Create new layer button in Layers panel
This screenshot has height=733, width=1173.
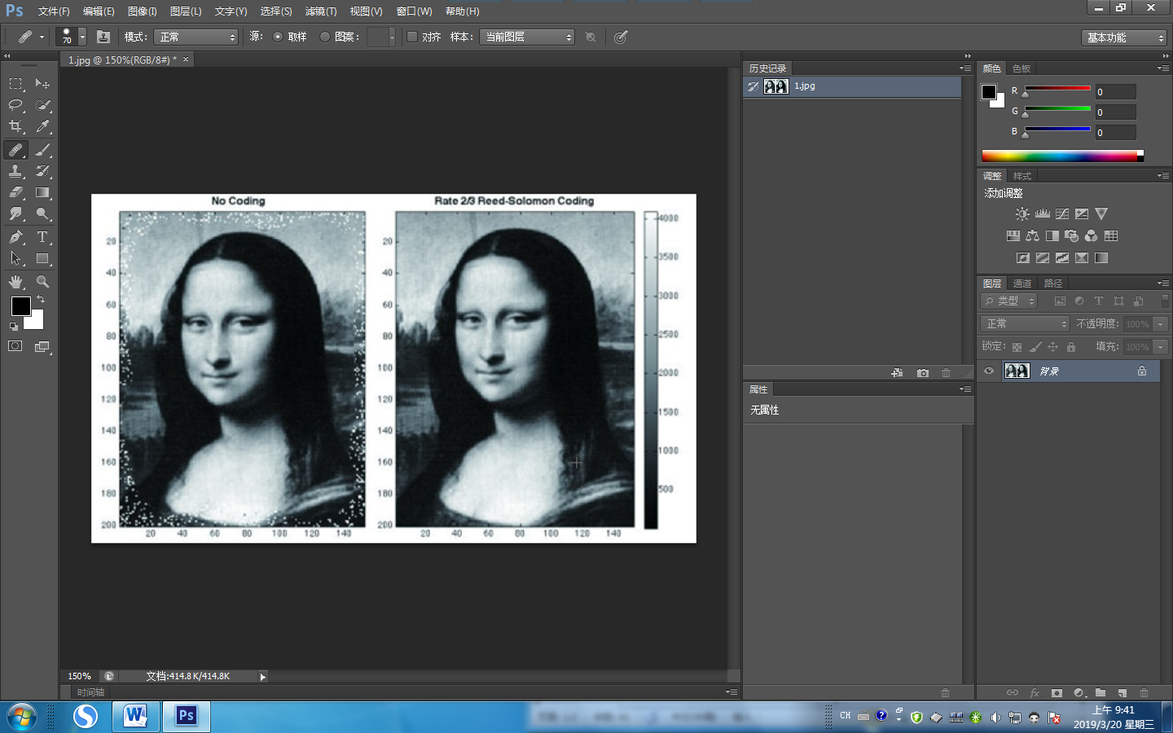1122,693
